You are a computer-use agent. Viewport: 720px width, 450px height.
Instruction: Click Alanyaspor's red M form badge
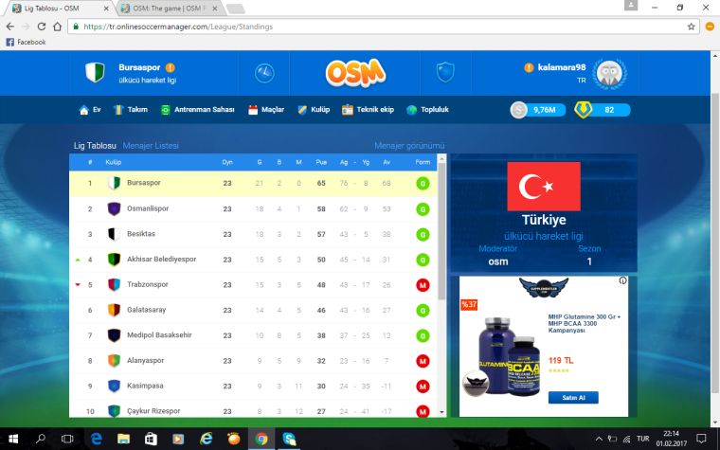click(423, 361)
